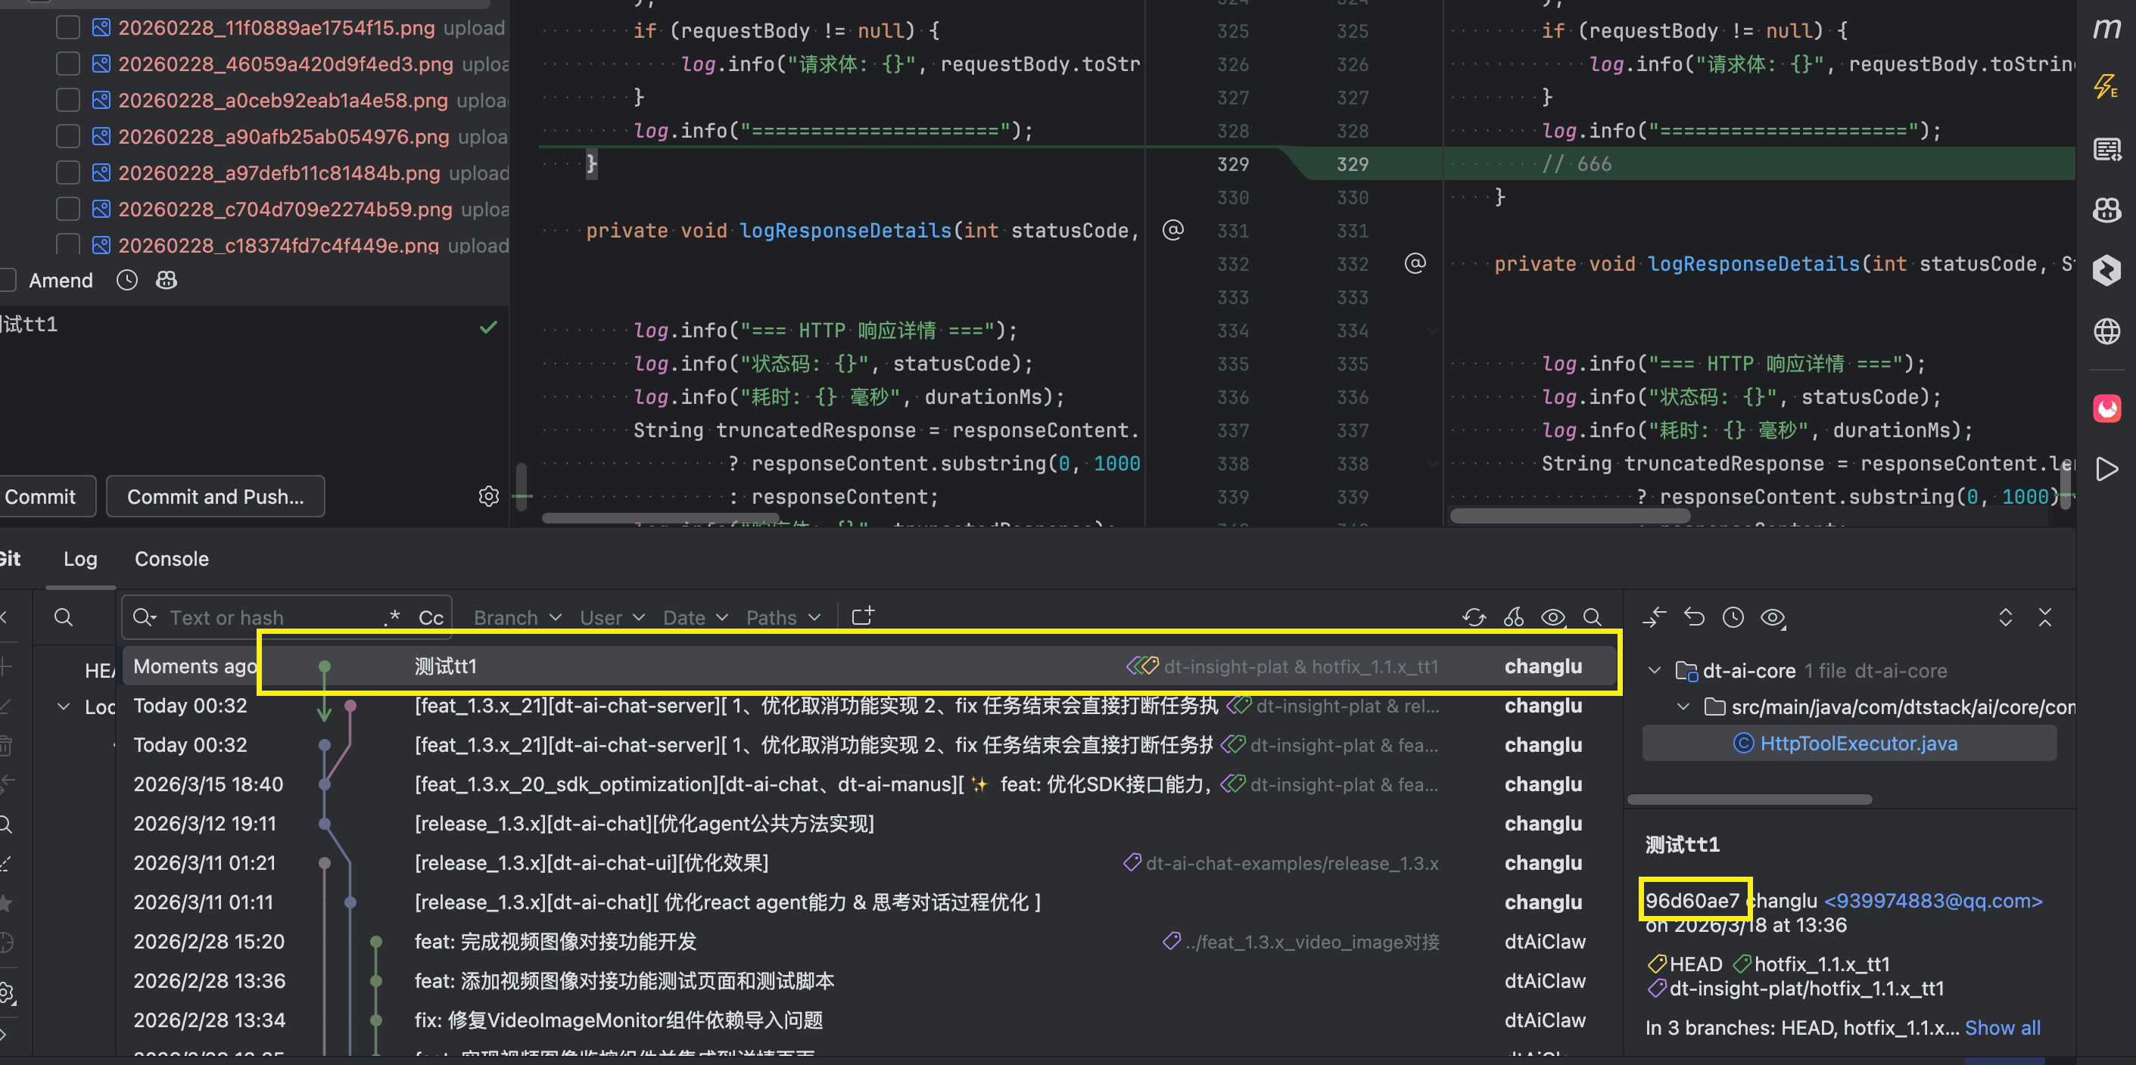Open database-style tool window icon
The width and height of the screenshot is (2136, 1065).
coord(2107,150)
